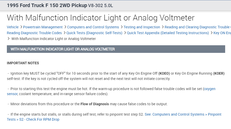Navigate to Testing and Inspection breadcrumb

point(142,27)
